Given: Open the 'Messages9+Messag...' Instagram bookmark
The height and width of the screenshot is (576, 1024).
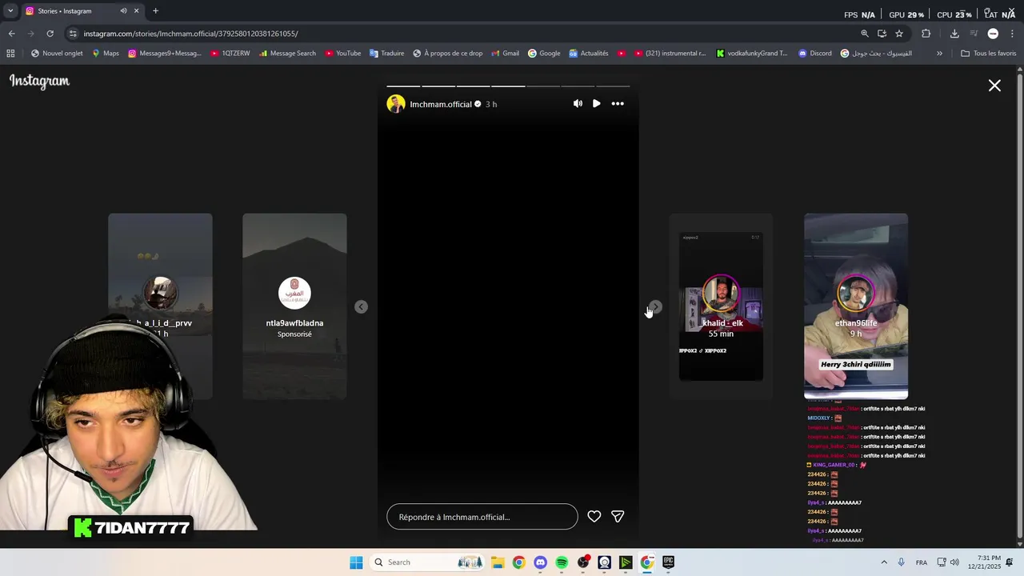Looking at the screenshot, I should (165, 54).
